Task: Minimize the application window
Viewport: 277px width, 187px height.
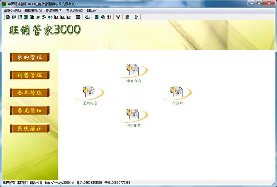Action: (x=252, y=3)
